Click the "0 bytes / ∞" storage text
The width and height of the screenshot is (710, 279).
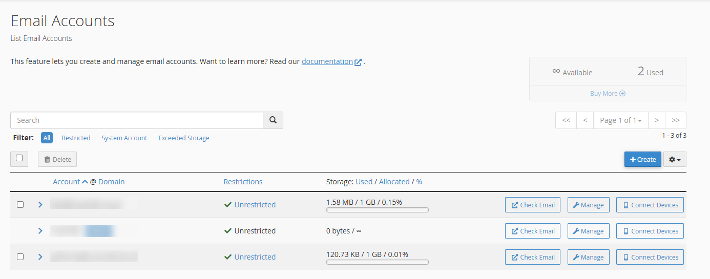click(344, 231)
